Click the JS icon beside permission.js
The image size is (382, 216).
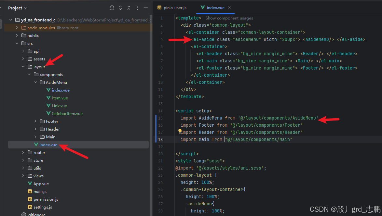coord(30,199)
